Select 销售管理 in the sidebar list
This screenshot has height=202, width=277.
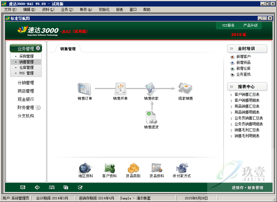click(x=26, y=62)
